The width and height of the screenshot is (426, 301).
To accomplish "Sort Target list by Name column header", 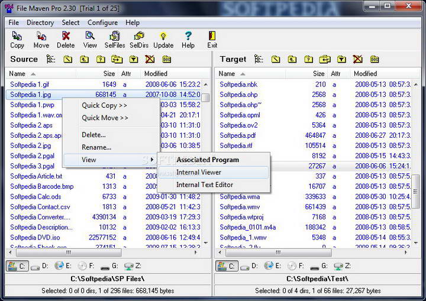I will pos(250,73).
